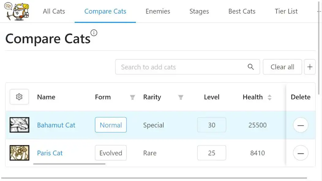
Task: Click Bahamut Cat's portrait thumbnail
Action: click(19, 125)
